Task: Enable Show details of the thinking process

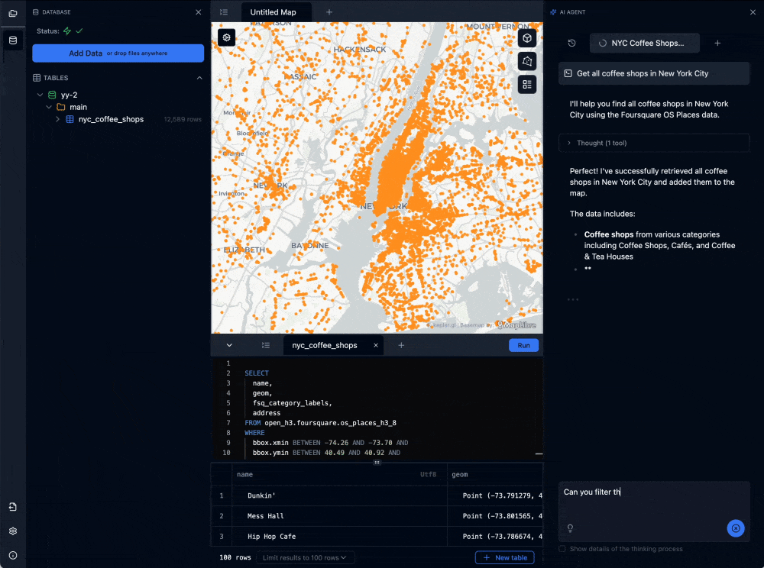Action: [562, 548]
